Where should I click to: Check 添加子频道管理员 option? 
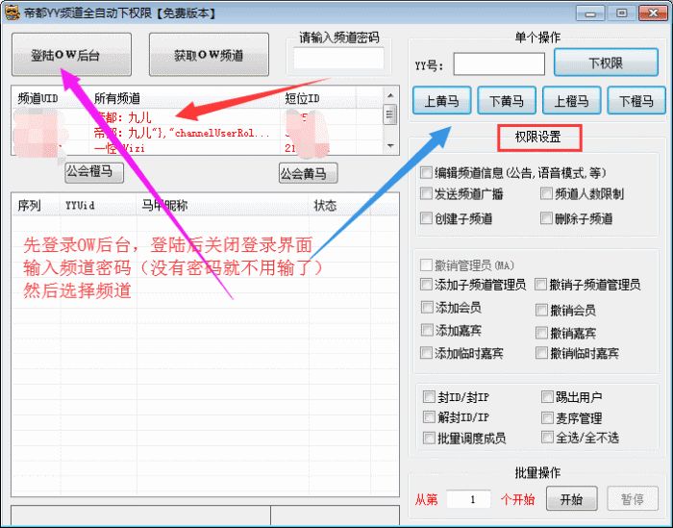pos(426,284)
